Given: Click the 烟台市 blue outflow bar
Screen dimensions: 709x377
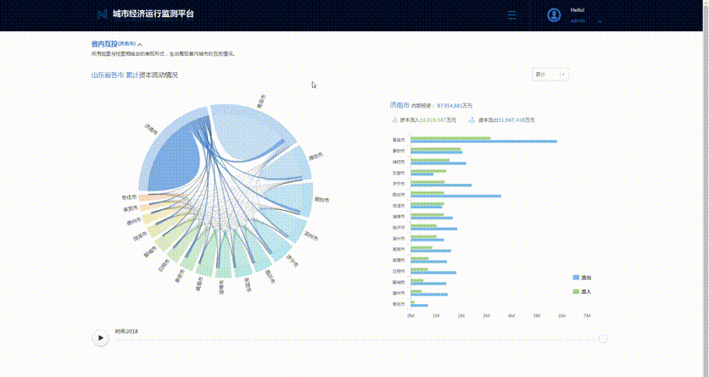Looking at the screenshot, I should pos(455,196).
